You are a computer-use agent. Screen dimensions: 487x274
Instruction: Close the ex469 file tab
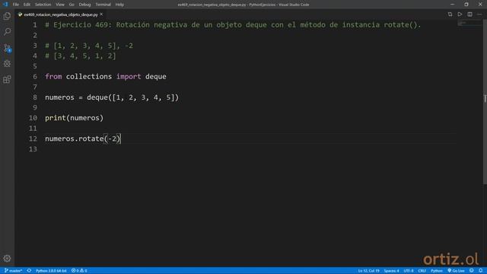click(x=101, y=14)
